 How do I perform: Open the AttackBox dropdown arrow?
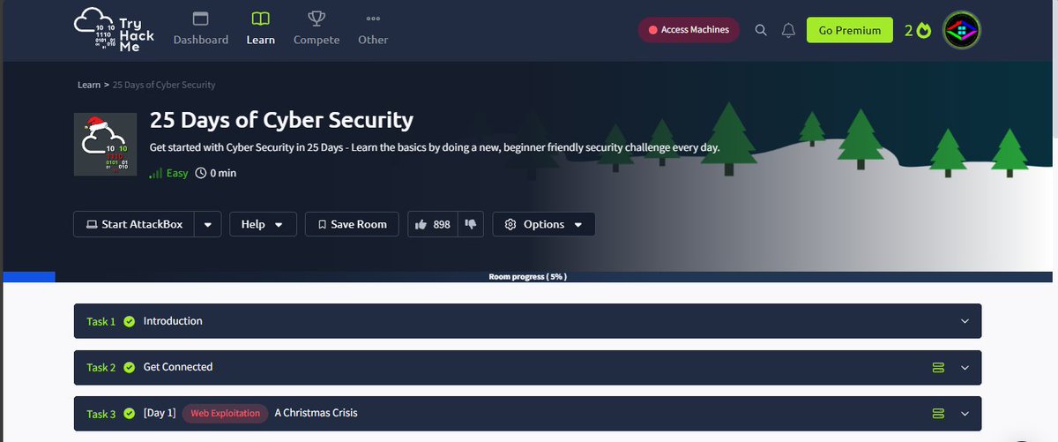click(207, 224)
